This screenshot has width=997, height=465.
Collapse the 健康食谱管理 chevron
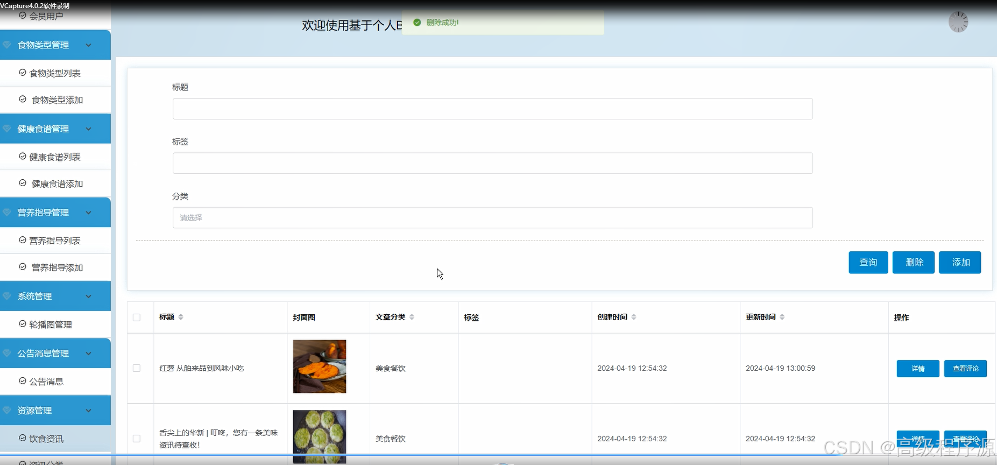coord(89,129)
